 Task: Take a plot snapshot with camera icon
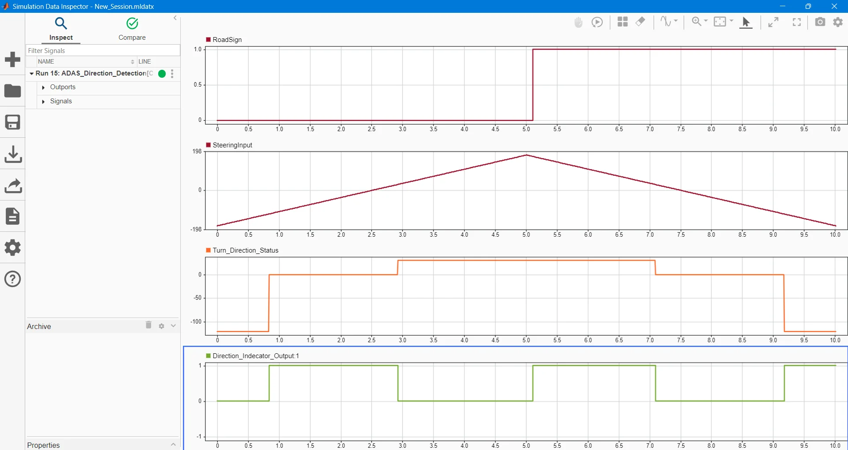click(x=820, y=22)
